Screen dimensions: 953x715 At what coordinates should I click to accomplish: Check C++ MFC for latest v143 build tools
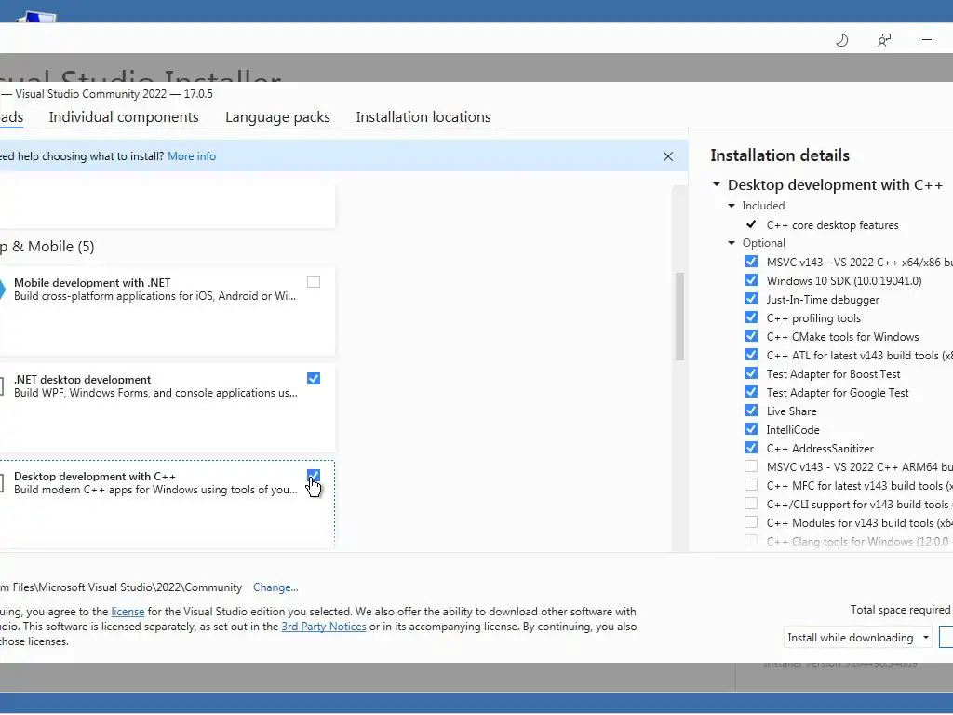coord(751,485)
